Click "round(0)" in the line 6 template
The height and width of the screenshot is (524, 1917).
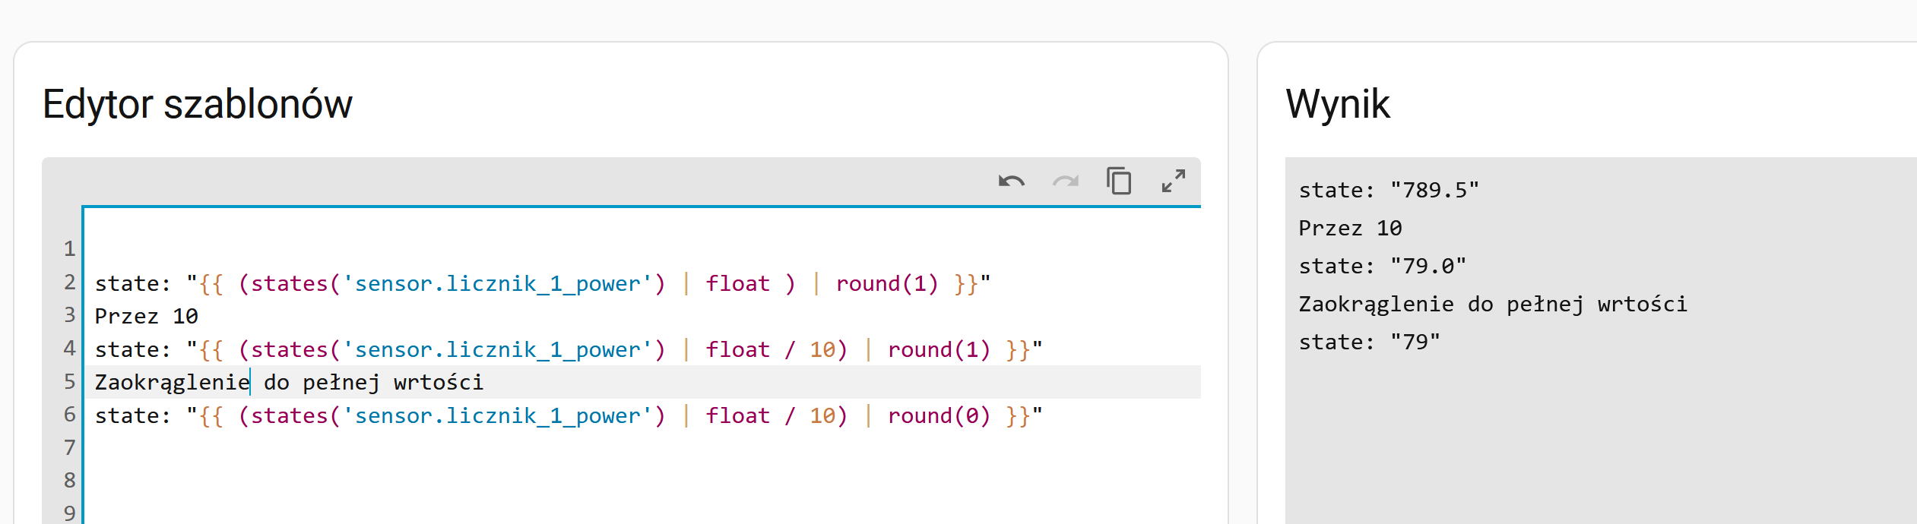(x=939, y=416)
